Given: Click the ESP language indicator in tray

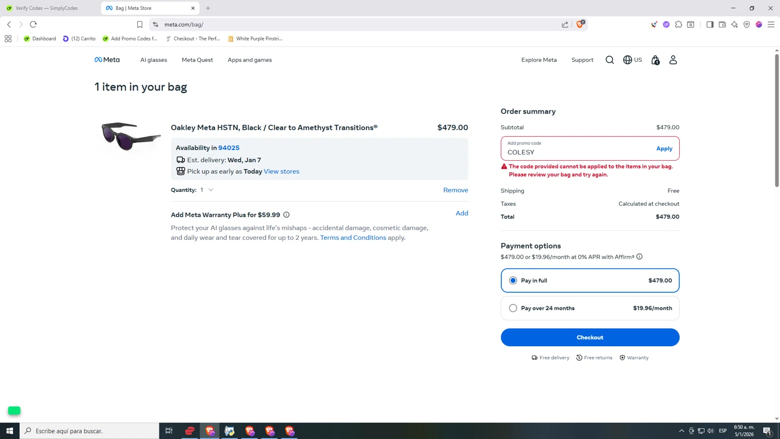Looking at the screenshot, I should tap(723, 431).
